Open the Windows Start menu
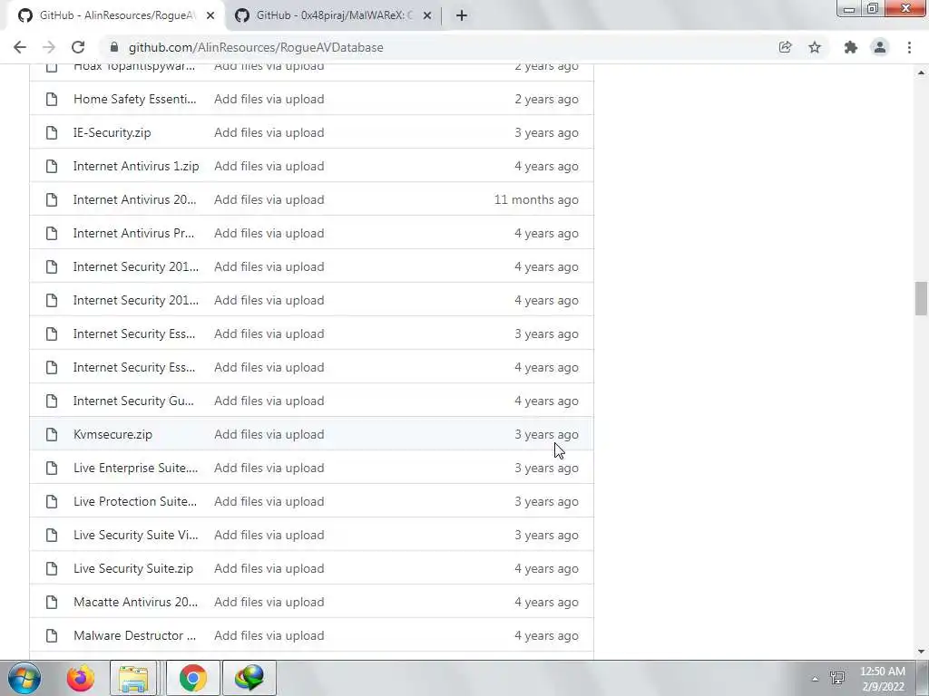The image size is (929, 696). coord(24,678)
